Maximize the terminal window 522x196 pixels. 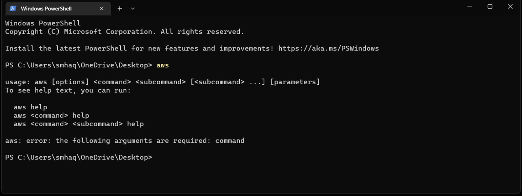pyautogui.click(x=490, y=7)
